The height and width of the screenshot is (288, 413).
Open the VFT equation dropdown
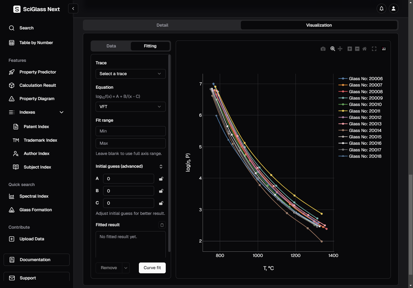click(131, 107)
